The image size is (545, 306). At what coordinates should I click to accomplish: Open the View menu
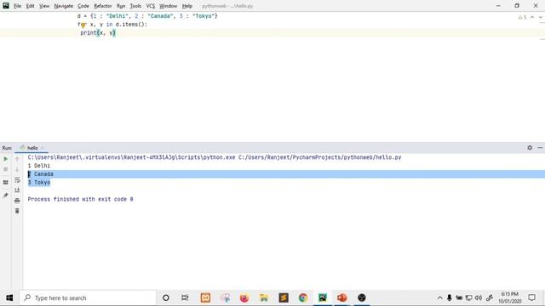(44, 6)
